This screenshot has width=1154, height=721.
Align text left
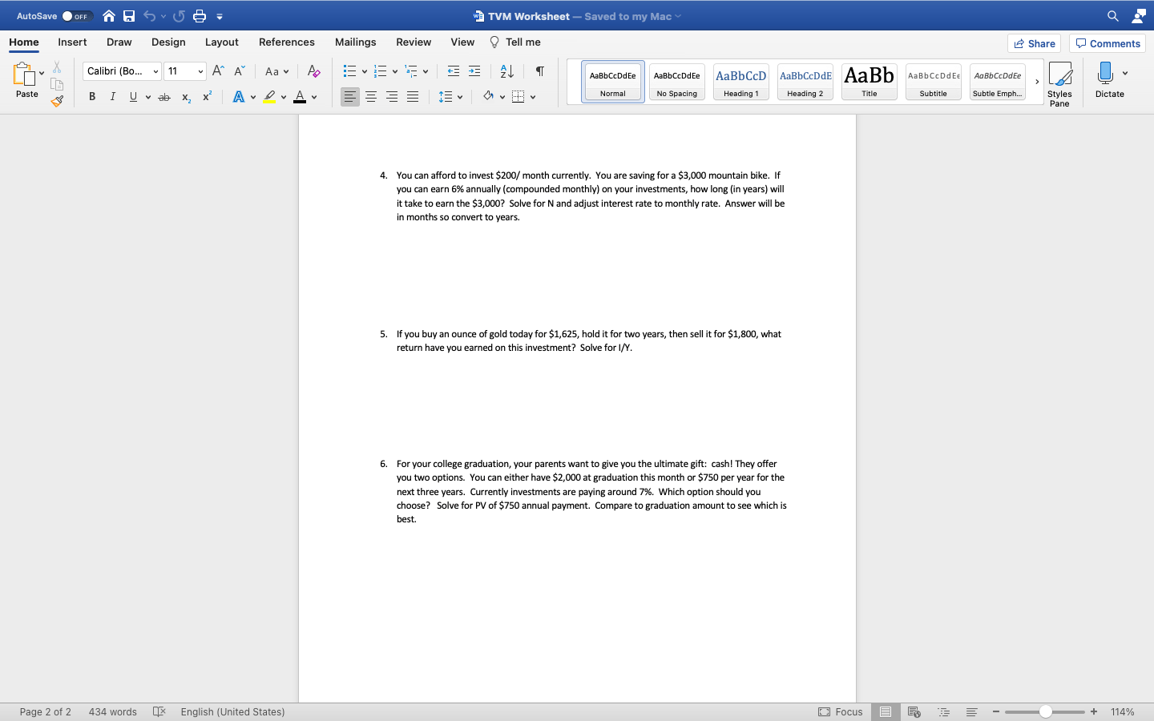pyautogui.click(x=350, y=97)
